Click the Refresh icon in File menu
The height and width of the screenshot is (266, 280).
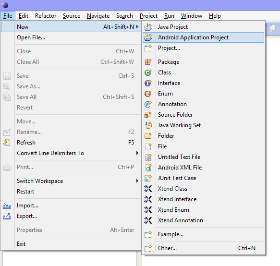coord(7,143)
